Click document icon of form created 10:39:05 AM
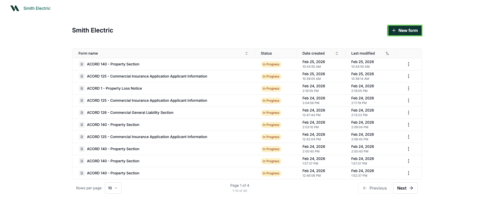 pos(82,76)
